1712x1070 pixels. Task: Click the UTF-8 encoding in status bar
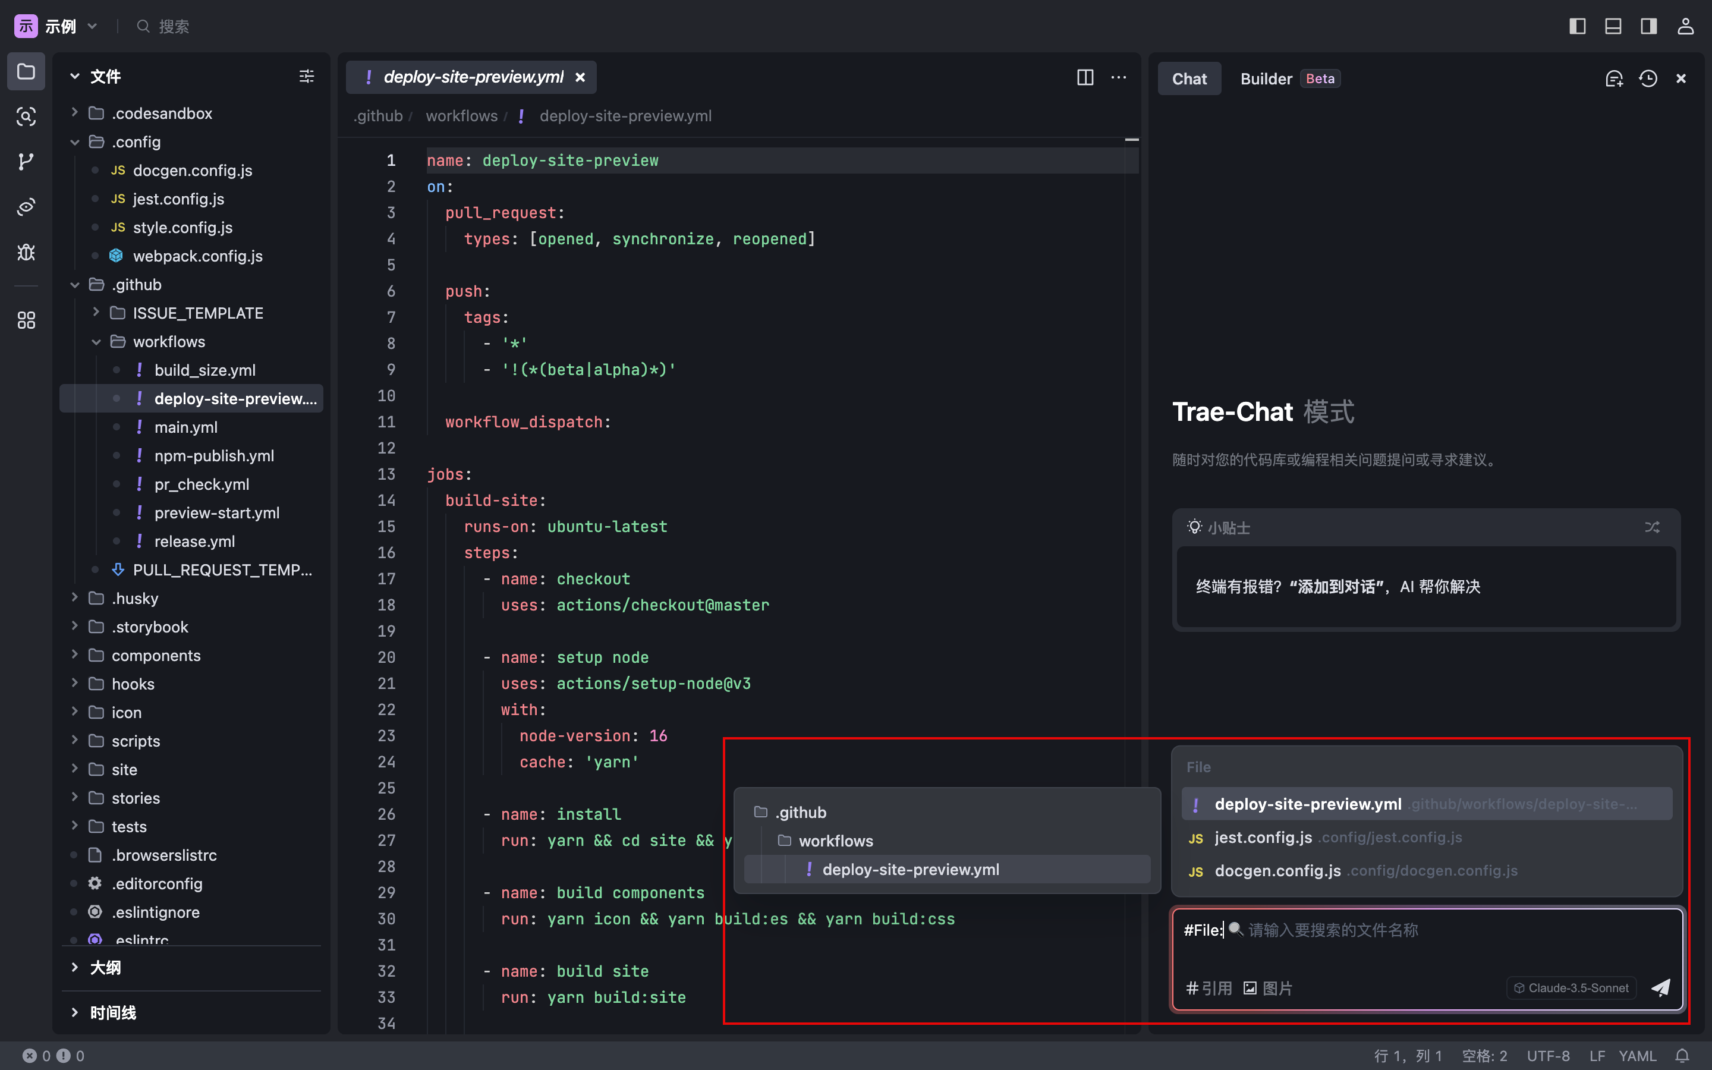click(x=1548, y=1056)
